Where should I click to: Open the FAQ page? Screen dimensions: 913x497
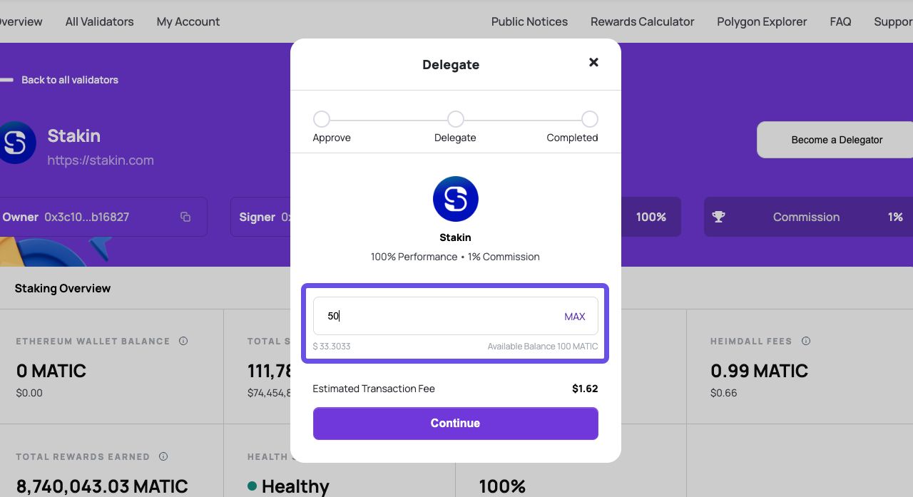841,21
